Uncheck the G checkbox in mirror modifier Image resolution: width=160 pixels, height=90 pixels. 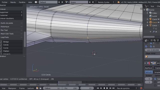(151, 46)
